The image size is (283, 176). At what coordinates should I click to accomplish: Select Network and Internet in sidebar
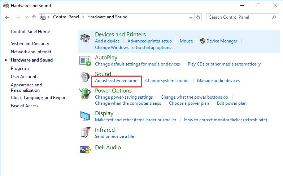point(31,52)
